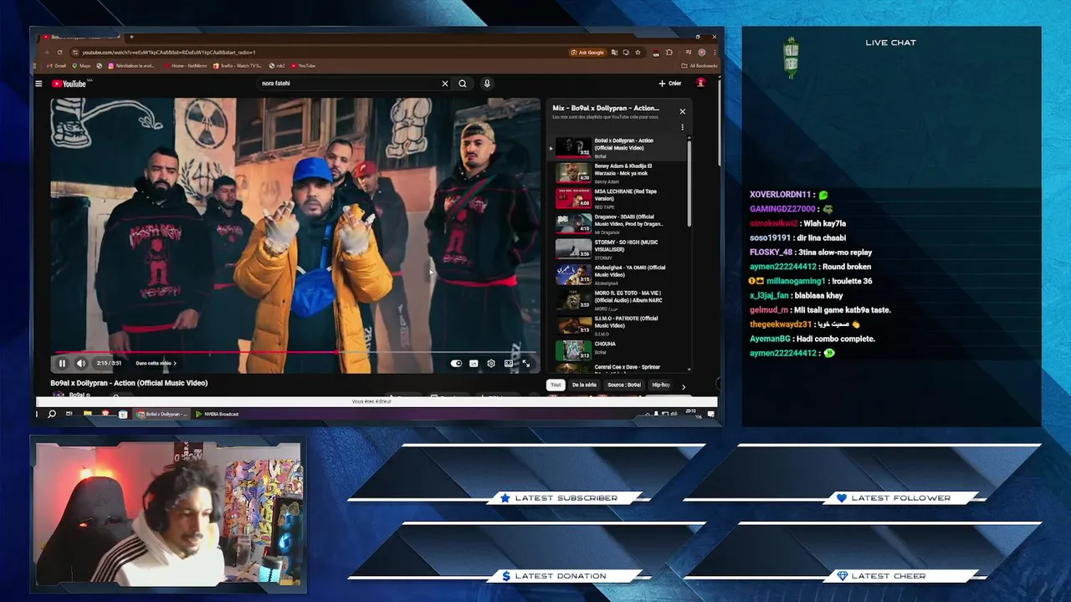Select 'CHOUHA' by Bo9al in playlist
Image resolution: width=1071 pixels, height=602 pixels.
[x=617, y=350]
